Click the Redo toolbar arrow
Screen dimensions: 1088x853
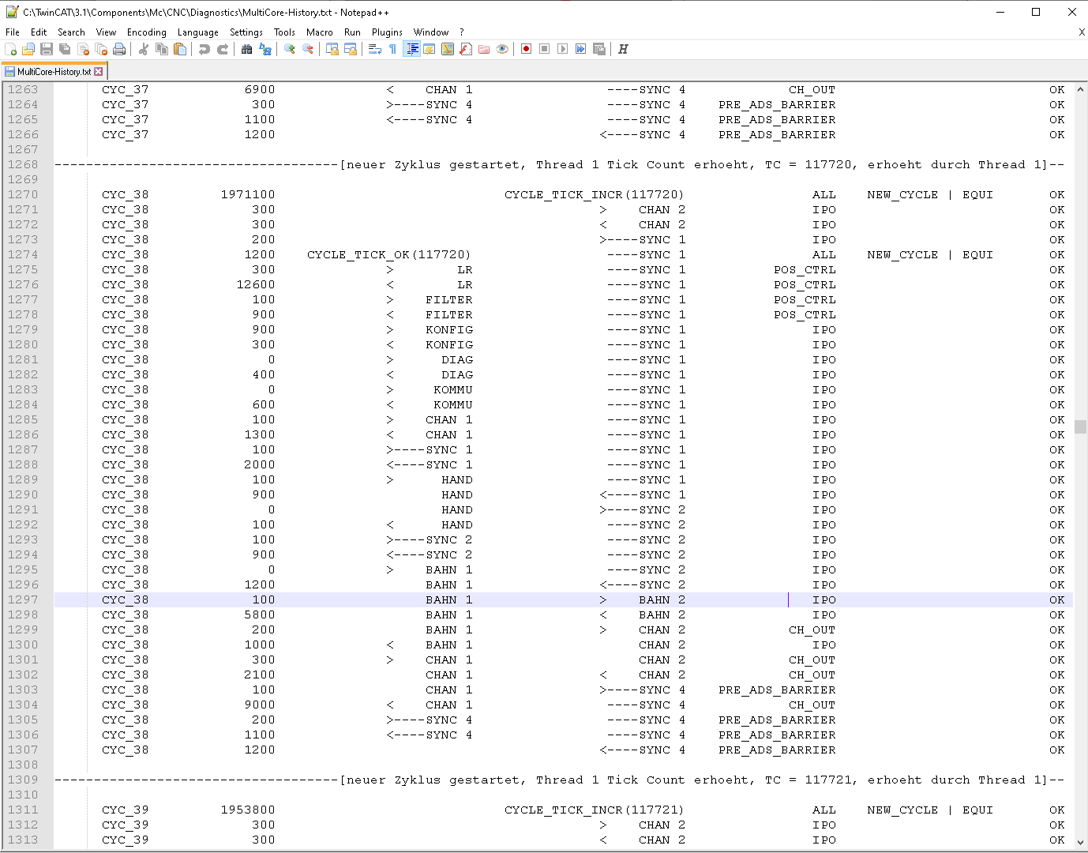coord(223,49)
